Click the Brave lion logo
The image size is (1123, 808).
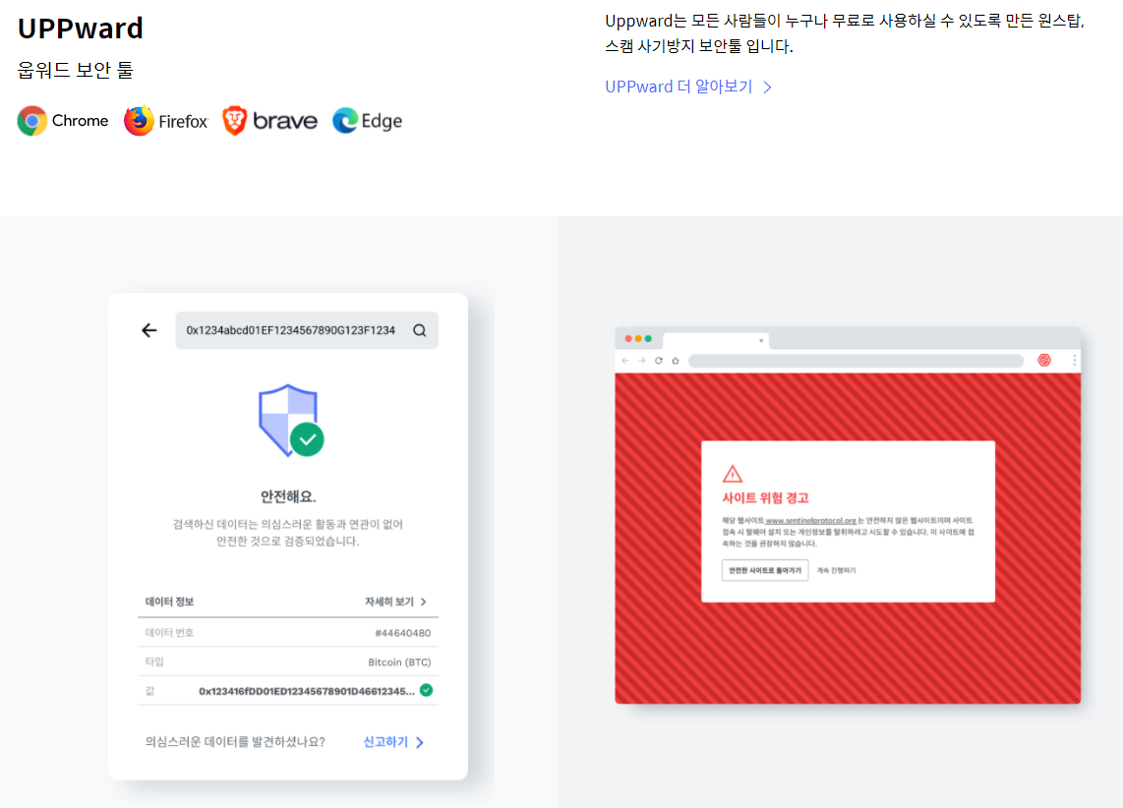[234, 121]
